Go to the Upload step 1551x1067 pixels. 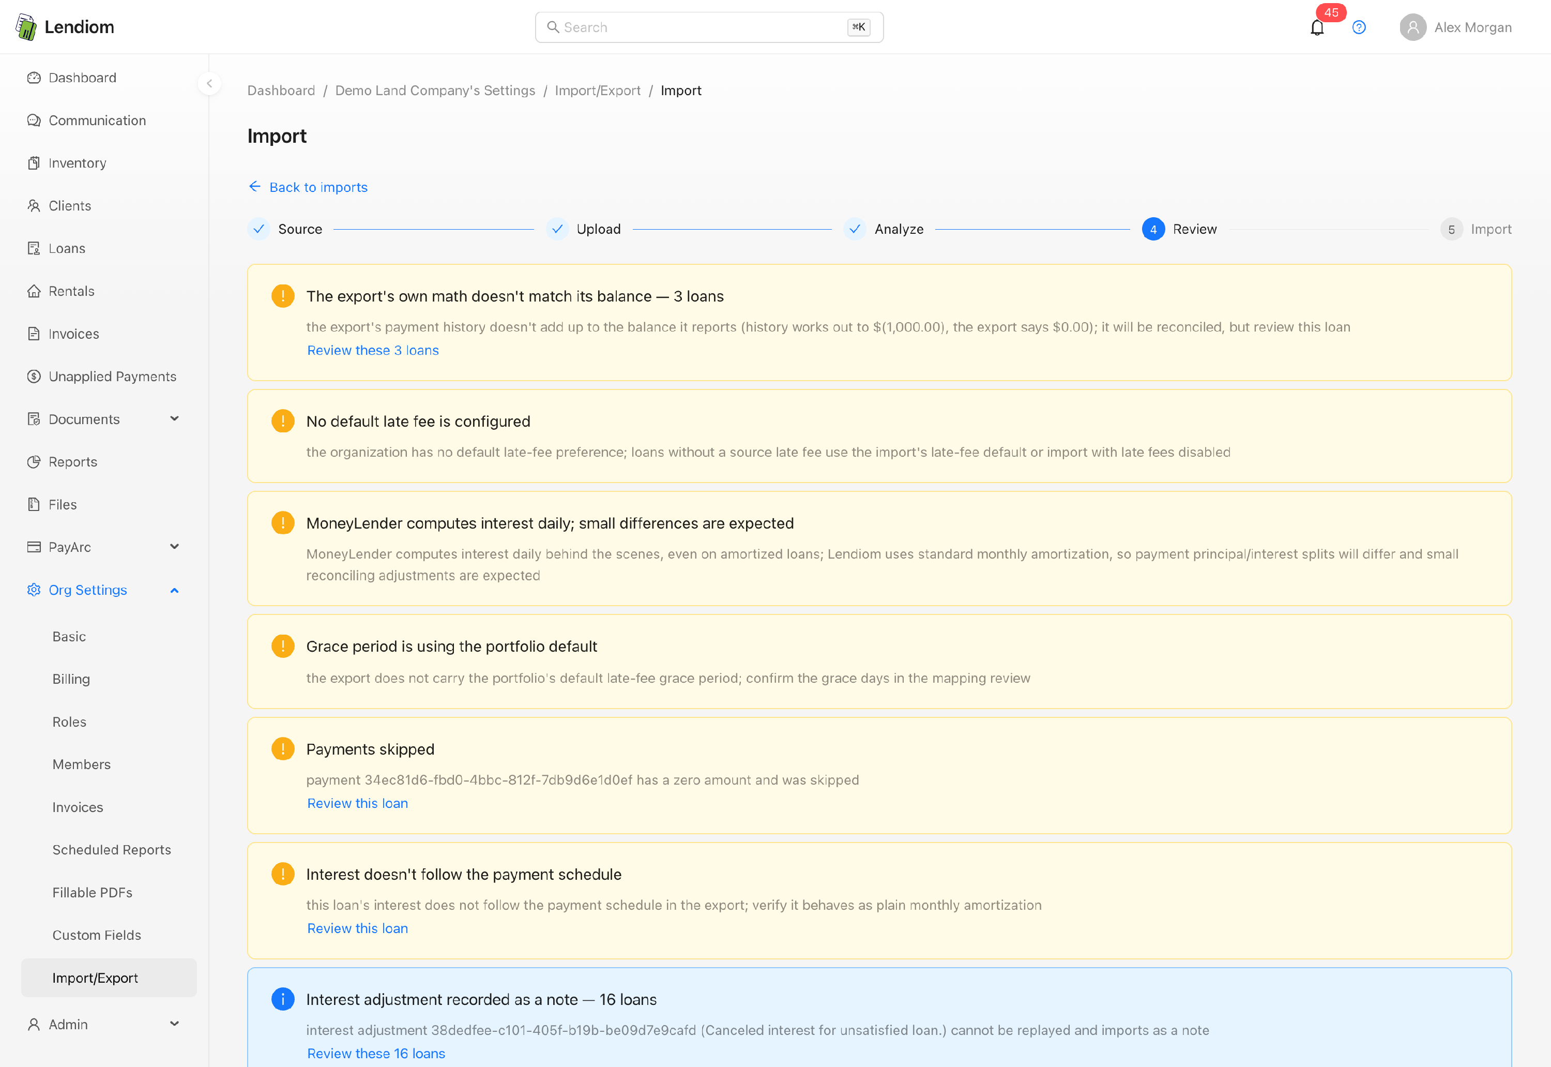coord(583,229)
